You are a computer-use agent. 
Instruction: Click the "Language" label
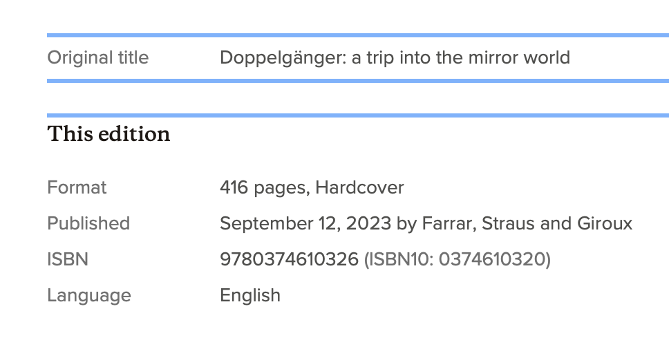[x=88, y=295]
